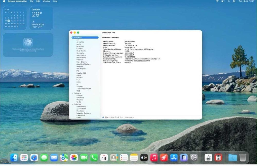Select Thunderbolt/USB4 in sidebar
The height and width of the screenshot is (166, 257).
(84, 89)
